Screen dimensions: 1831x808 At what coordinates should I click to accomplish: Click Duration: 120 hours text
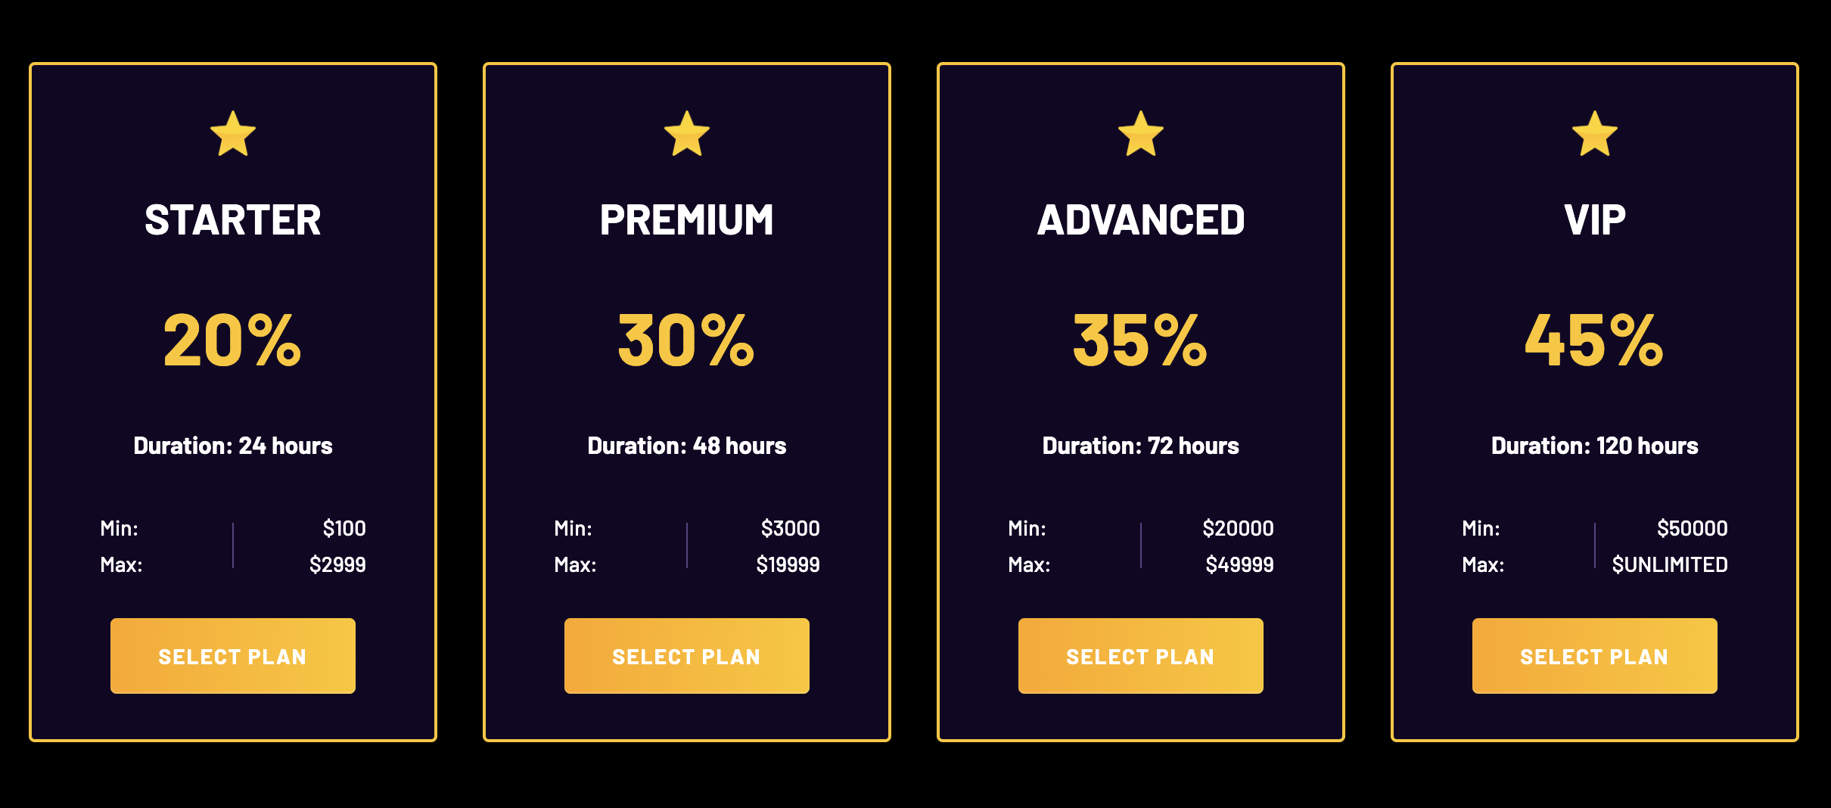[1595, 446]
